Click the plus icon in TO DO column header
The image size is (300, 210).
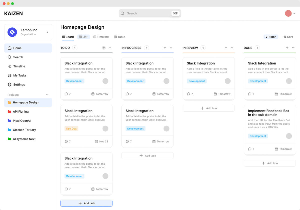[x=104, y=48]
